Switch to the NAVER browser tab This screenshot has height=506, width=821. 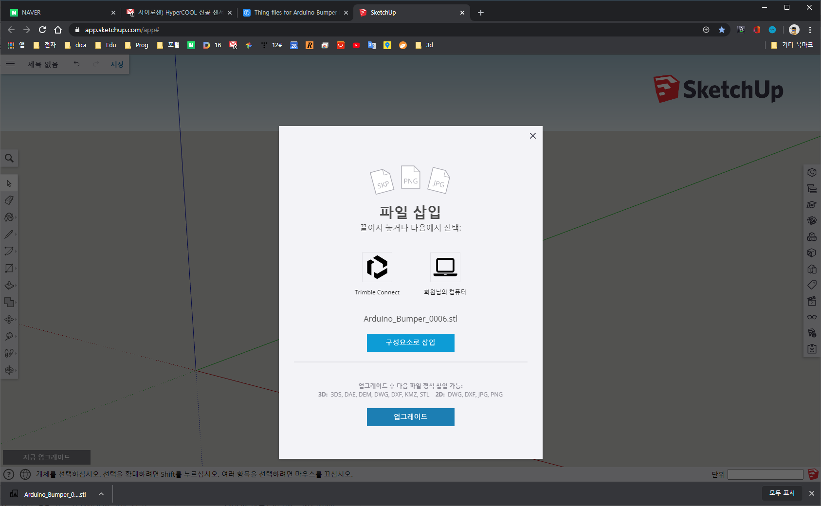click(63, 13)
